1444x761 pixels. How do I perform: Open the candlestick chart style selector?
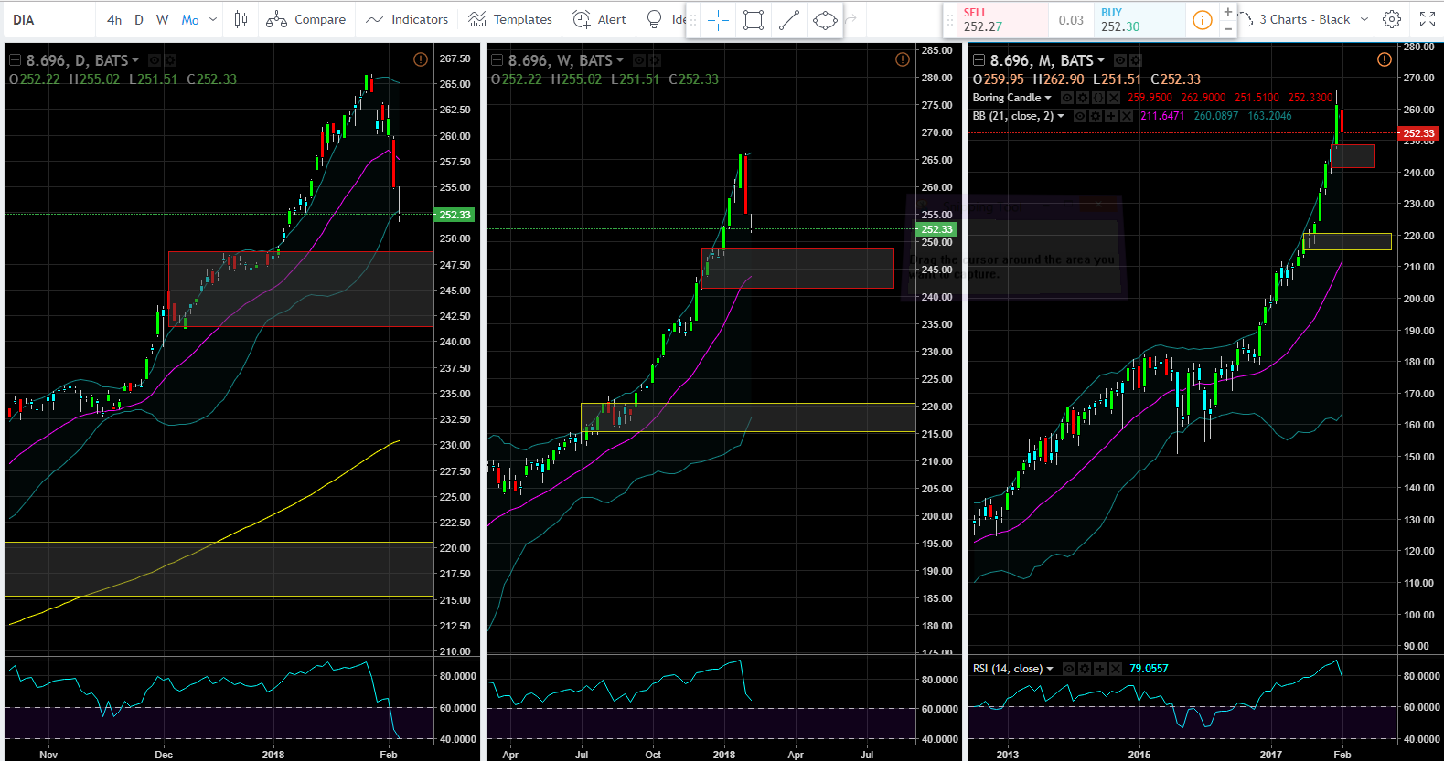point(241,19)
